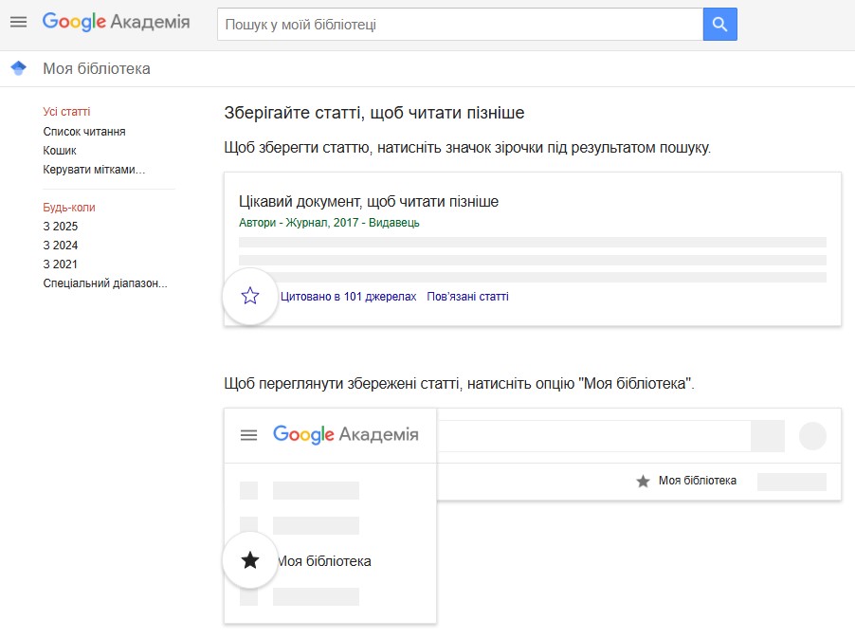The image size is (855, 638).
Task: Select the Будь-коли date filter
Action: [69, 208]
